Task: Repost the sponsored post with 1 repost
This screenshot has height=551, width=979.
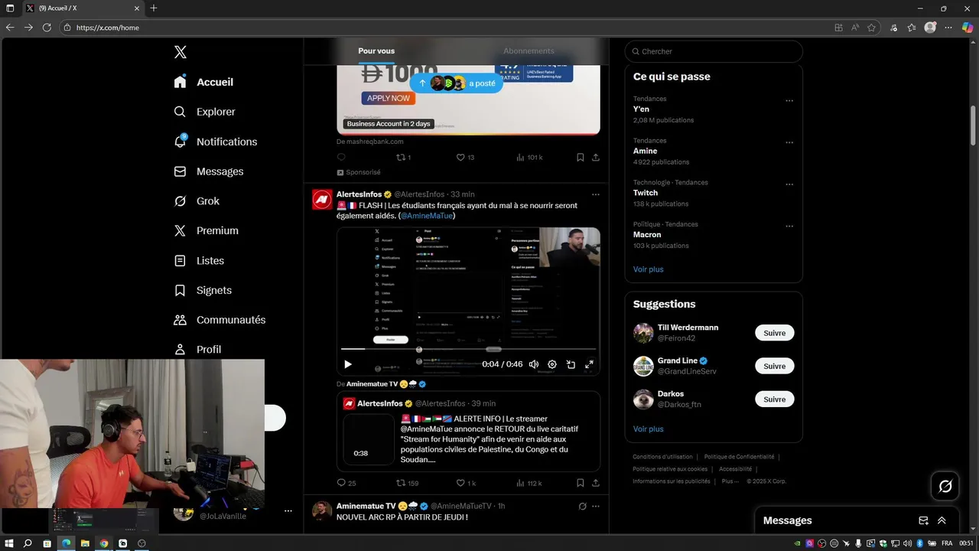Action: pos(403,157)
